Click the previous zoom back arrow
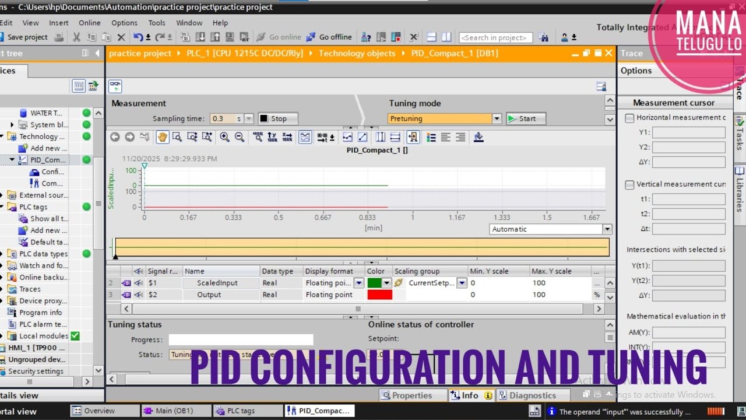The width and height of the screenshot is (746, 420). tap(115, 137)
